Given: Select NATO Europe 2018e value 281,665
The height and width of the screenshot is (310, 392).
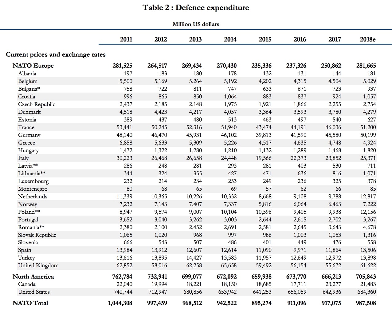Looking at the screenshot, I should point(366,66).
